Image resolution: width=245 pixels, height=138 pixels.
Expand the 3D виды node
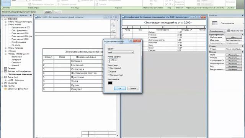tap(5, 51)
